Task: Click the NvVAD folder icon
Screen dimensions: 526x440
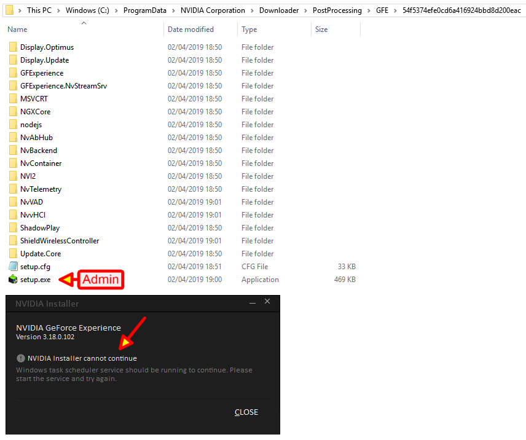Action: tap(13, 202)
